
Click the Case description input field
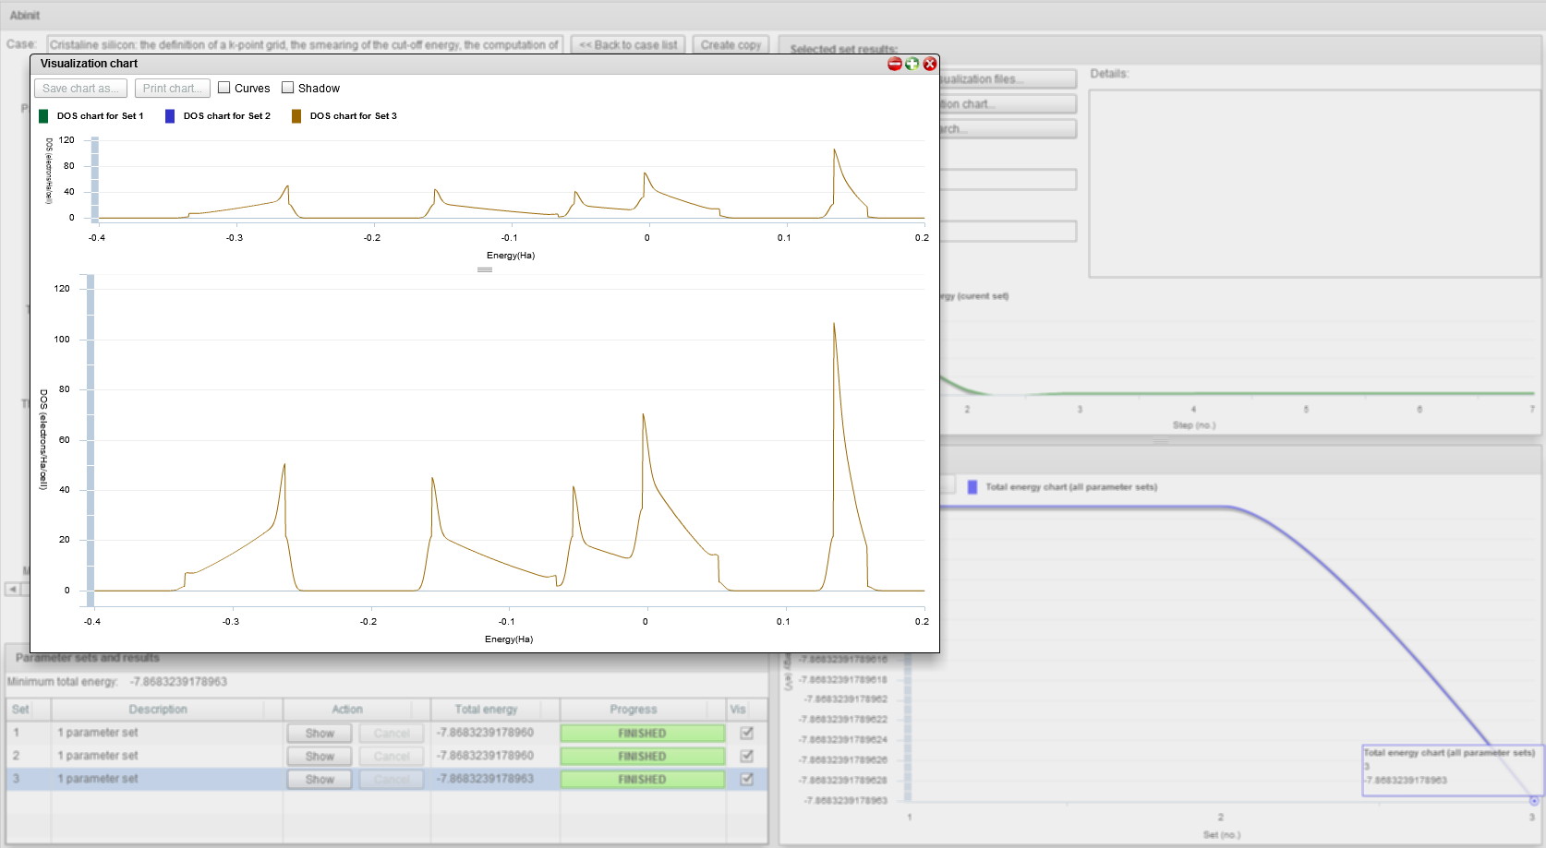point(305,45)
